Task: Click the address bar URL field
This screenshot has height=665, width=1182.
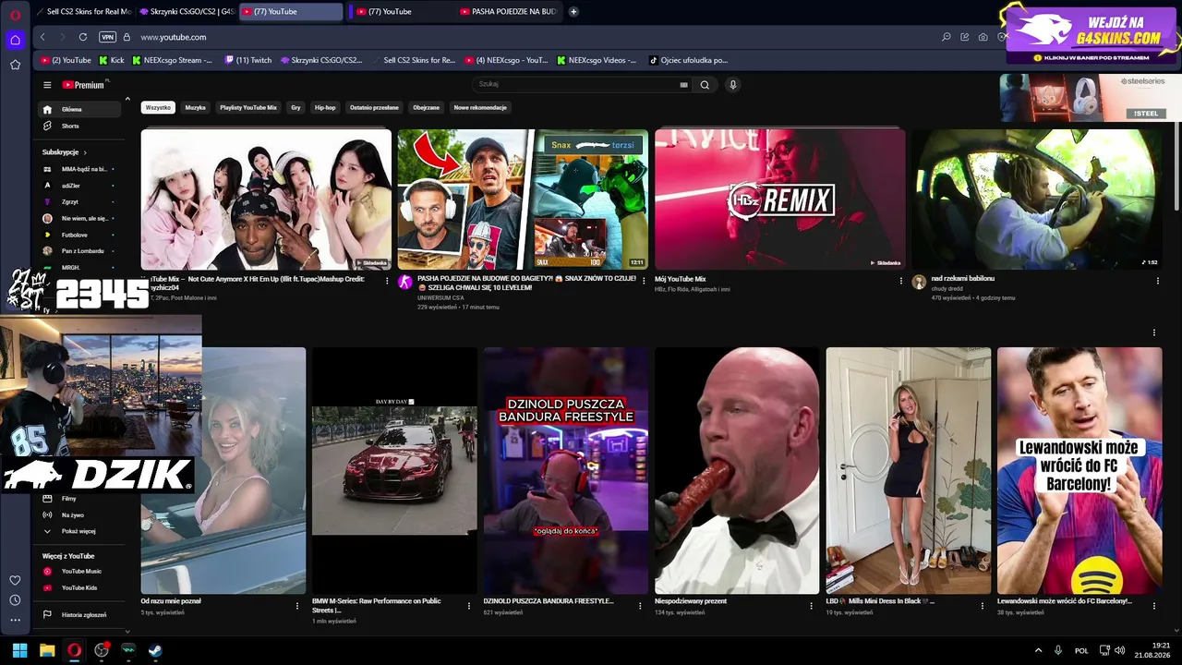Action: coord(536,37)
